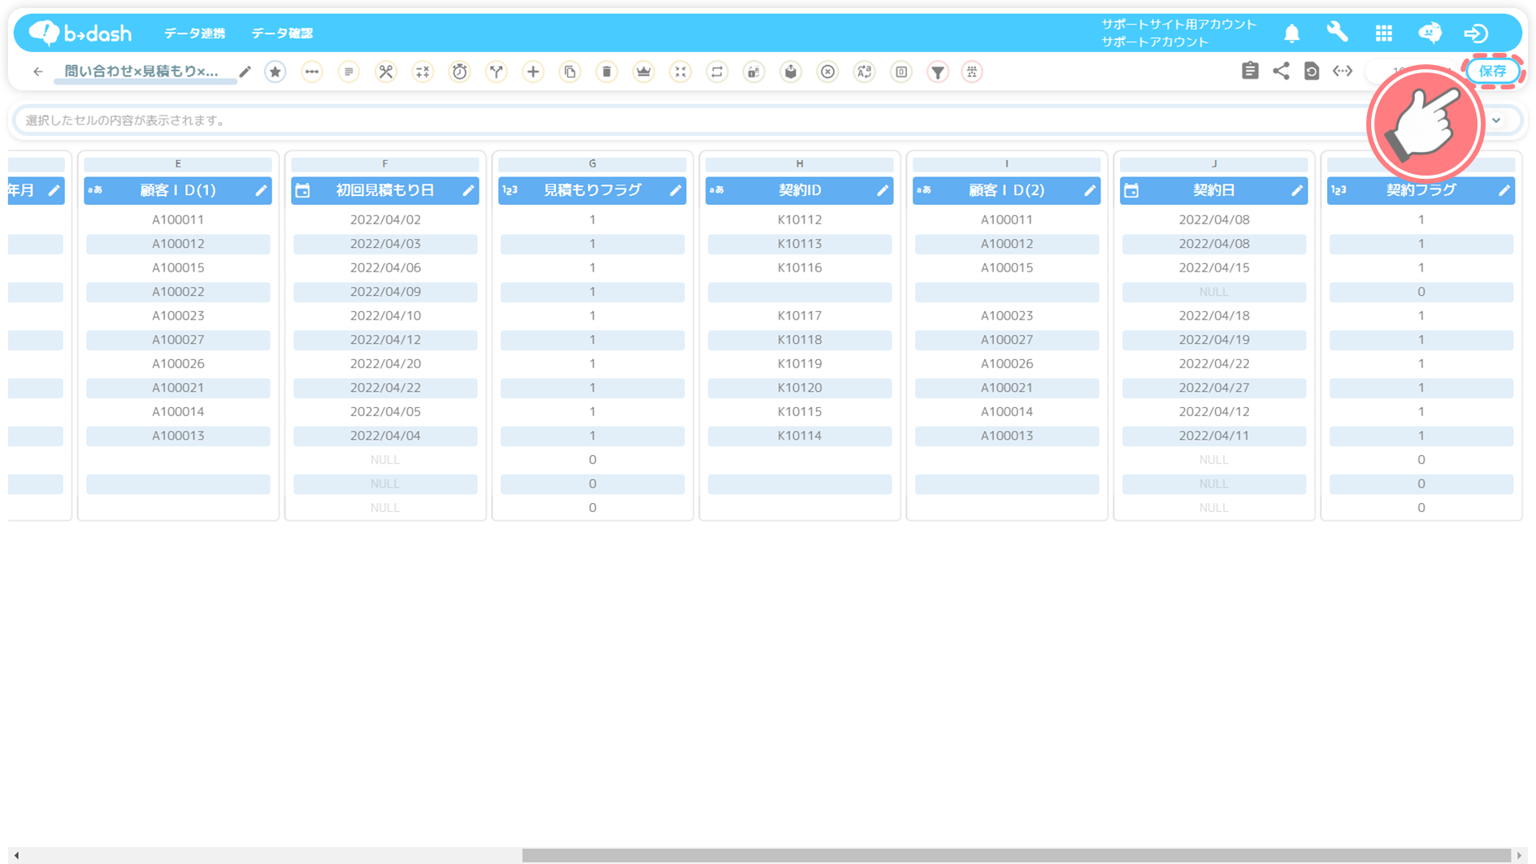Click the 保存 save button
1536x864 pixels.
pos(1493,72)
